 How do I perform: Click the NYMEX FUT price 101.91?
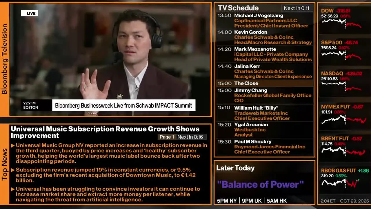click(327, 112)
